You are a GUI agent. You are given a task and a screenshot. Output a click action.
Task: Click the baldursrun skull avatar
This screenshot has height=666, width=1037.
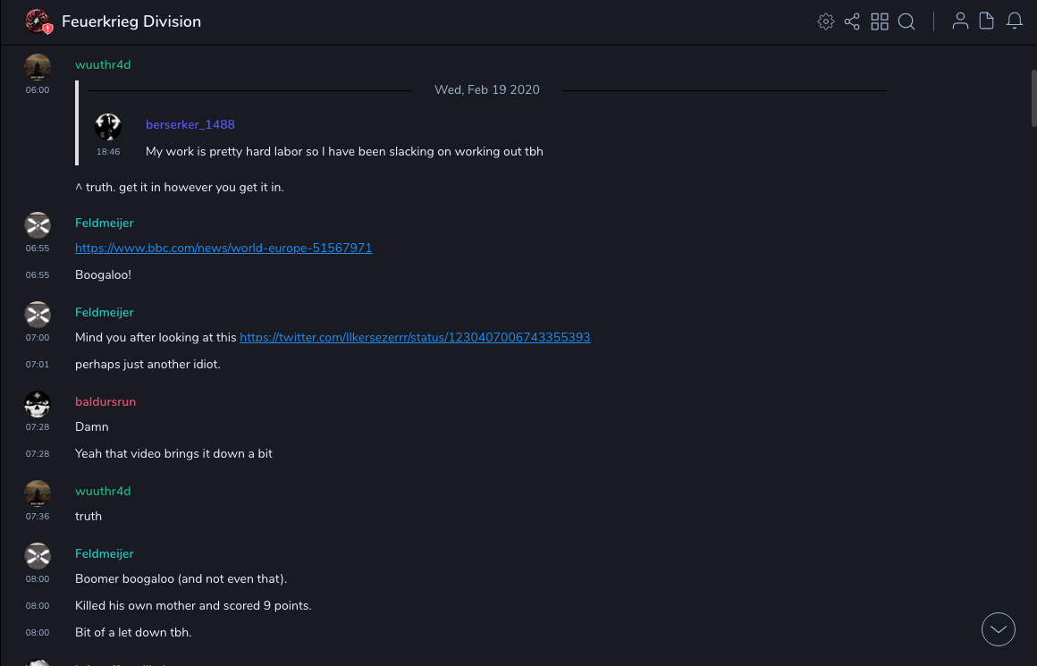click(x=38, y=404)
